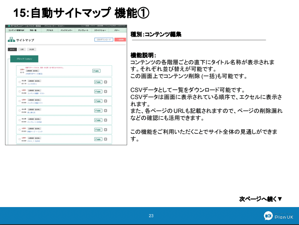
Task: Click the sitemap hierarchy icon beside サイトマップ
Action: 12,40
